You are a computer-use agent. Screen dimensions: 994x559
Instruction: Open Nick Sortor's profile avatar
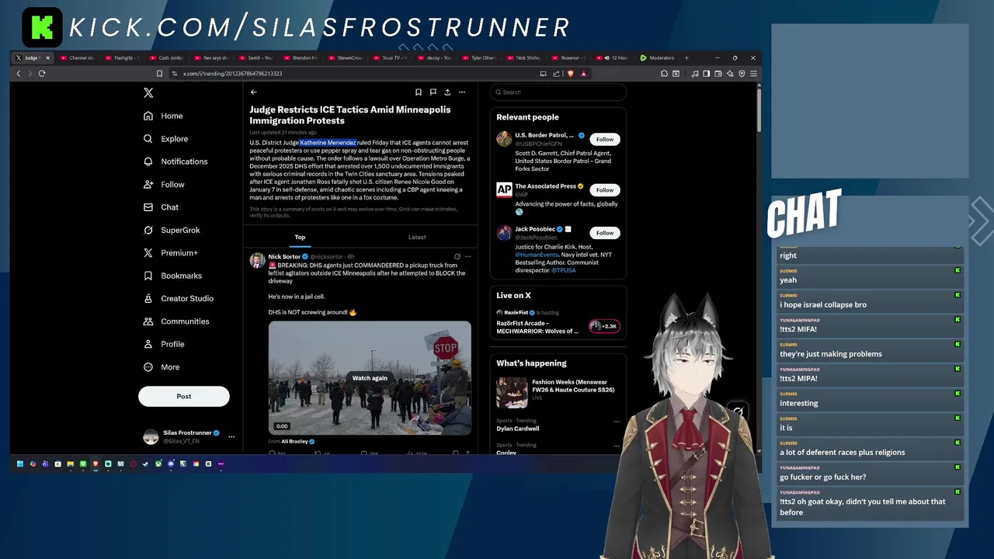[257, 260]
